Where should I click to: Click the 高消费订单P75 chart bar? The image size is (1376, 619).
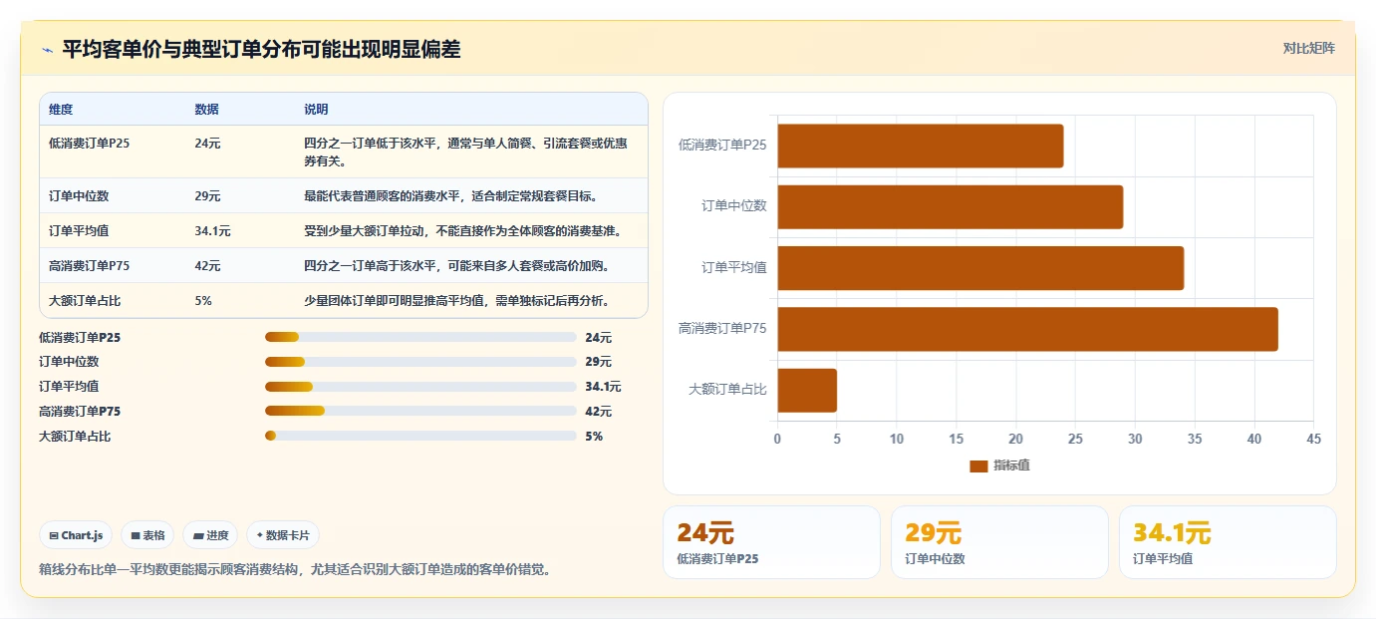[1027, 329]
